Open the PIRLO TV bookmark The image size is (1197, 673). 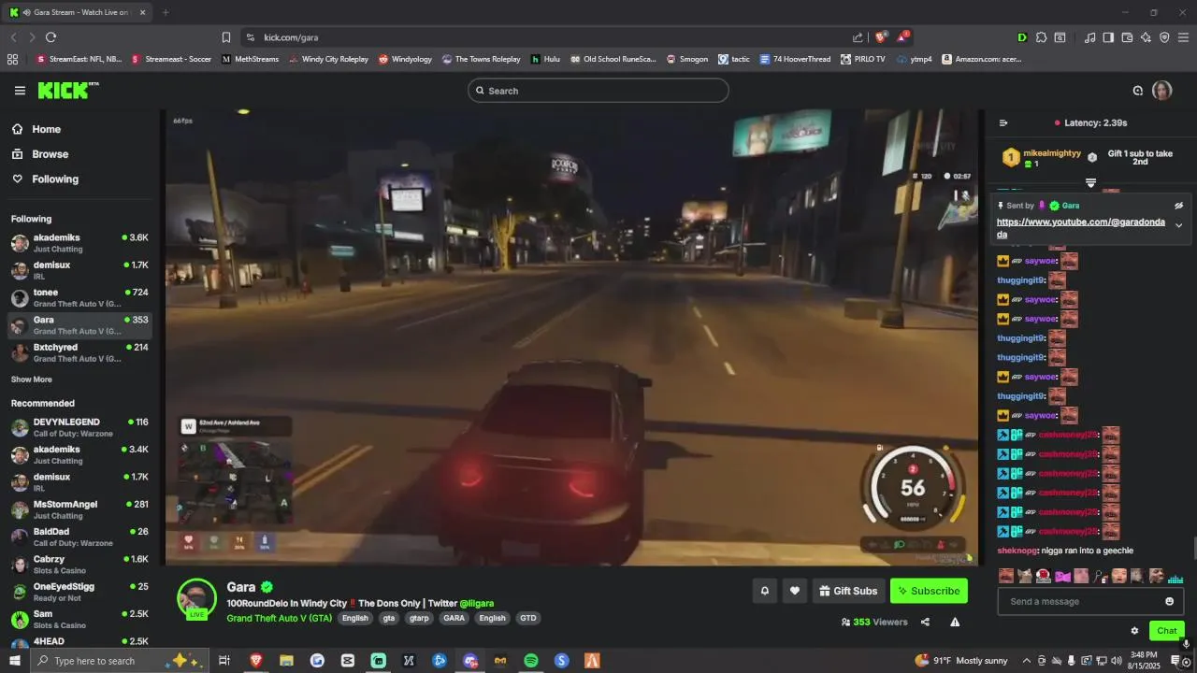coord(862,59)
